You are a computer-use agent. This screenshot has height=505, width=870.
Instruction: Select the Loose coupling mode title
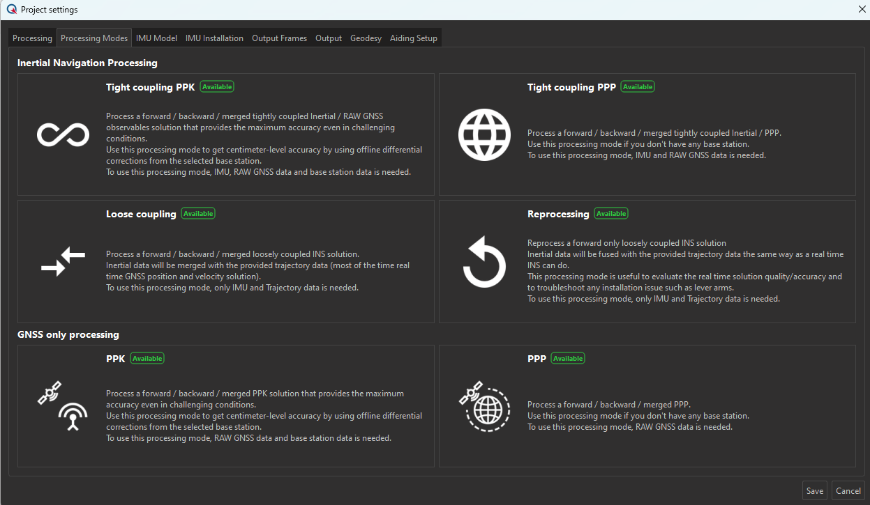pos(141,214)
